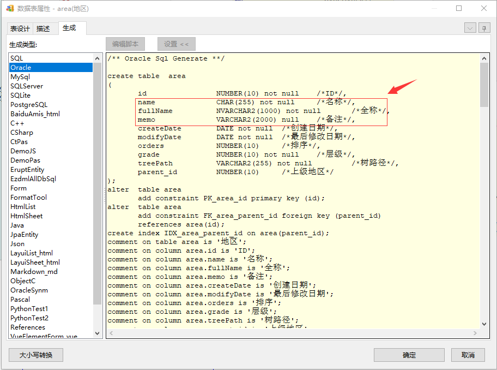
Task: Select Pascal generate type
Action: coord(51,299)
